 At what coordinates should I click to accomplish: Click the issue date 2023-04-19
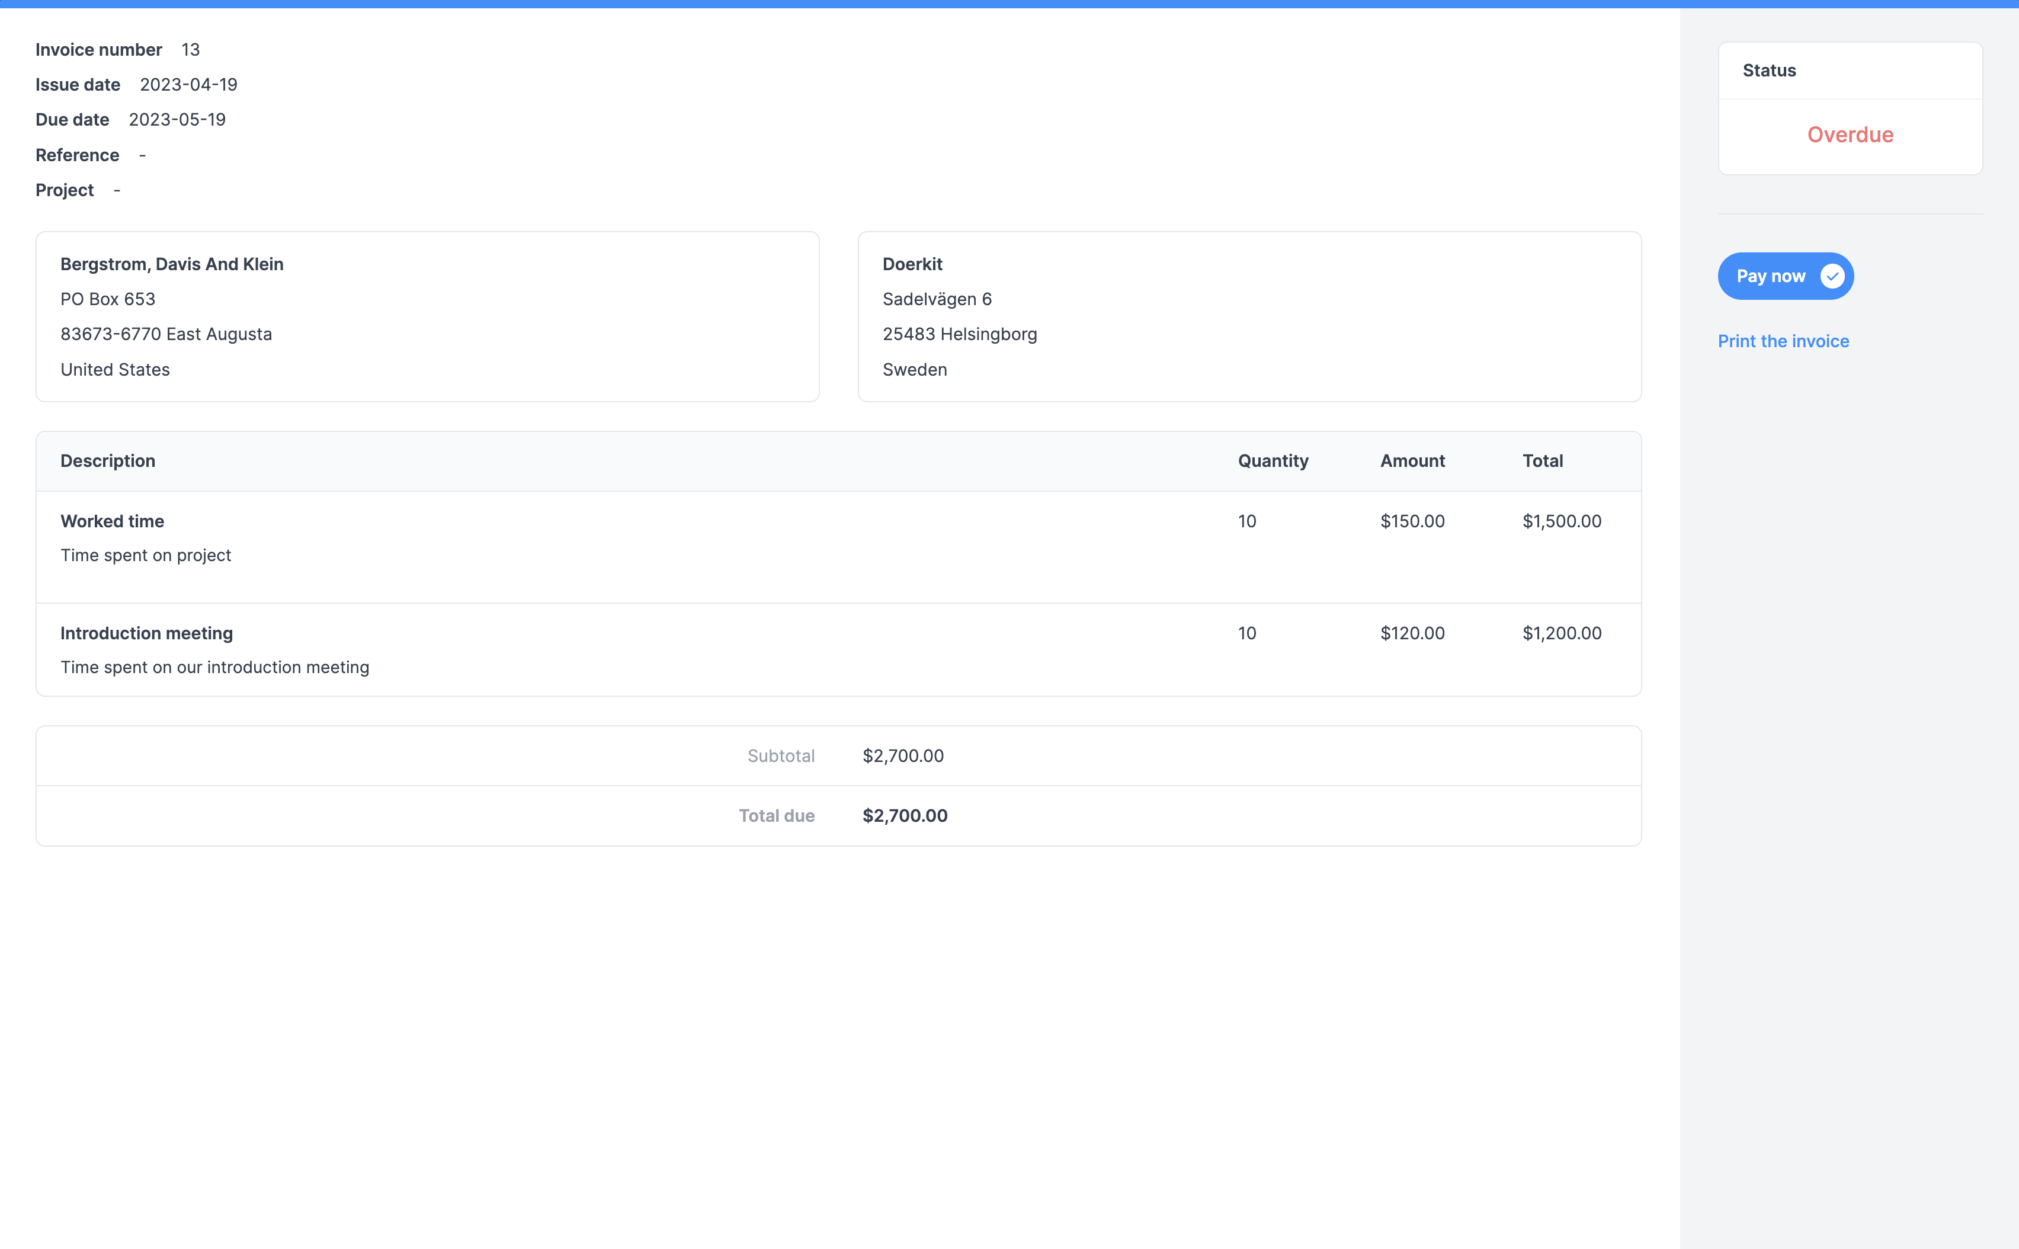(188, 84)
